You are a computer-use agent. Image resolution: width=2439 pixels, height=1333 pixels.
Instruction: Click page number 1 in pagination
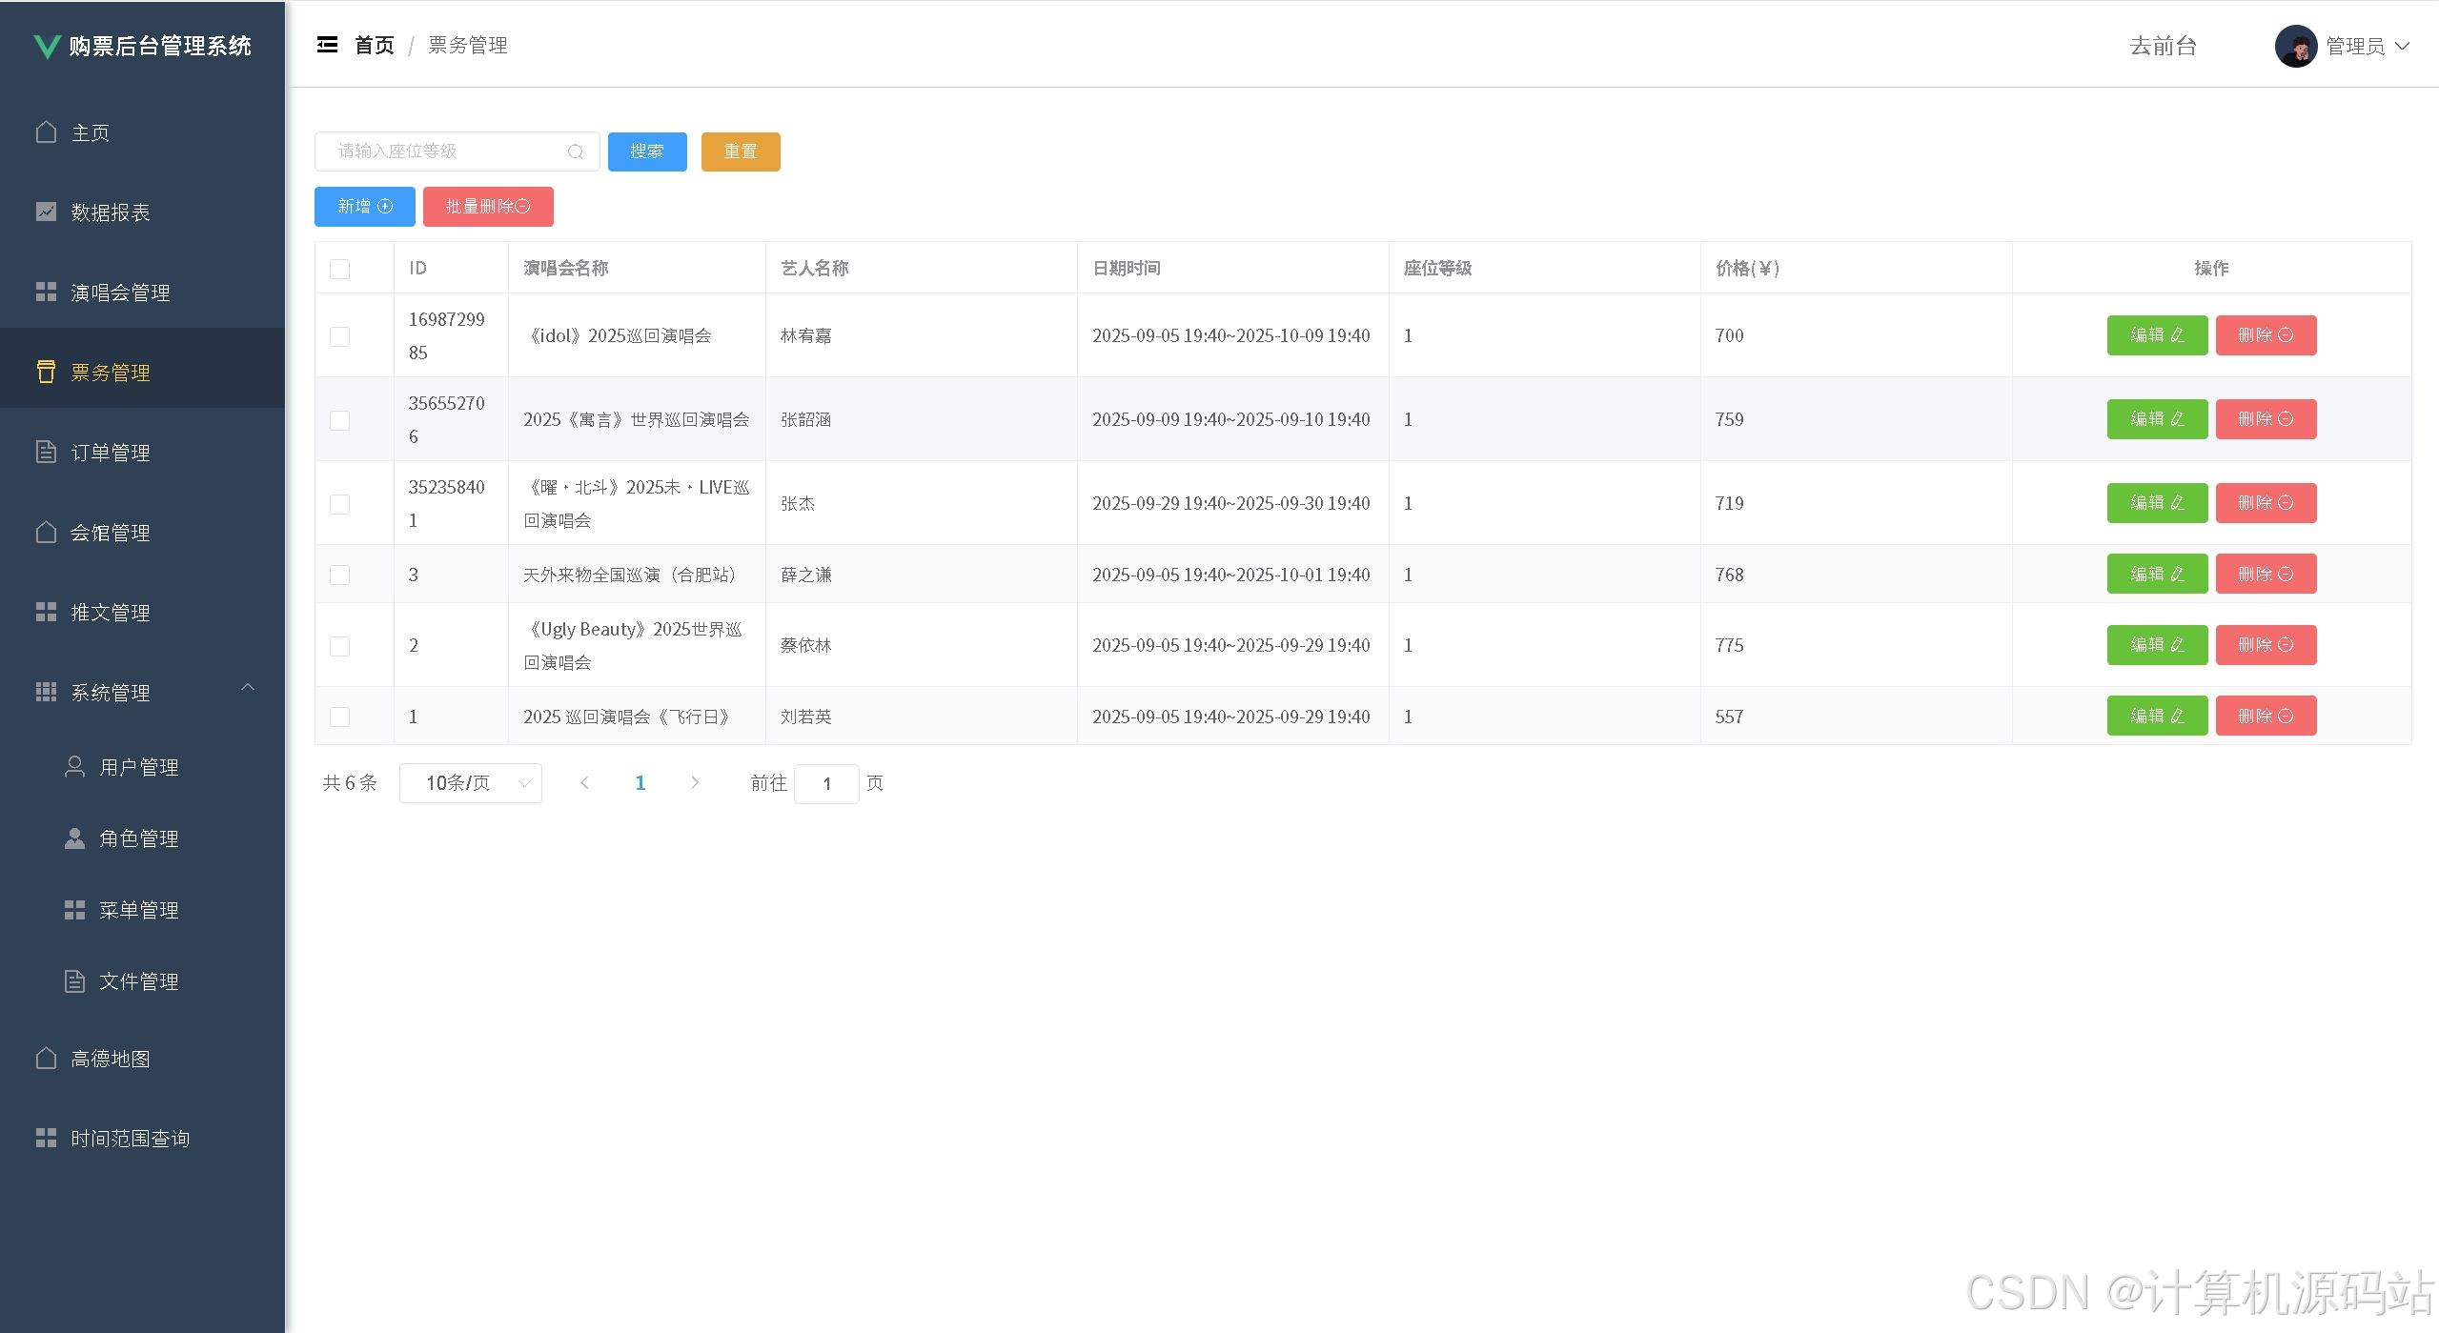point(640,782)
